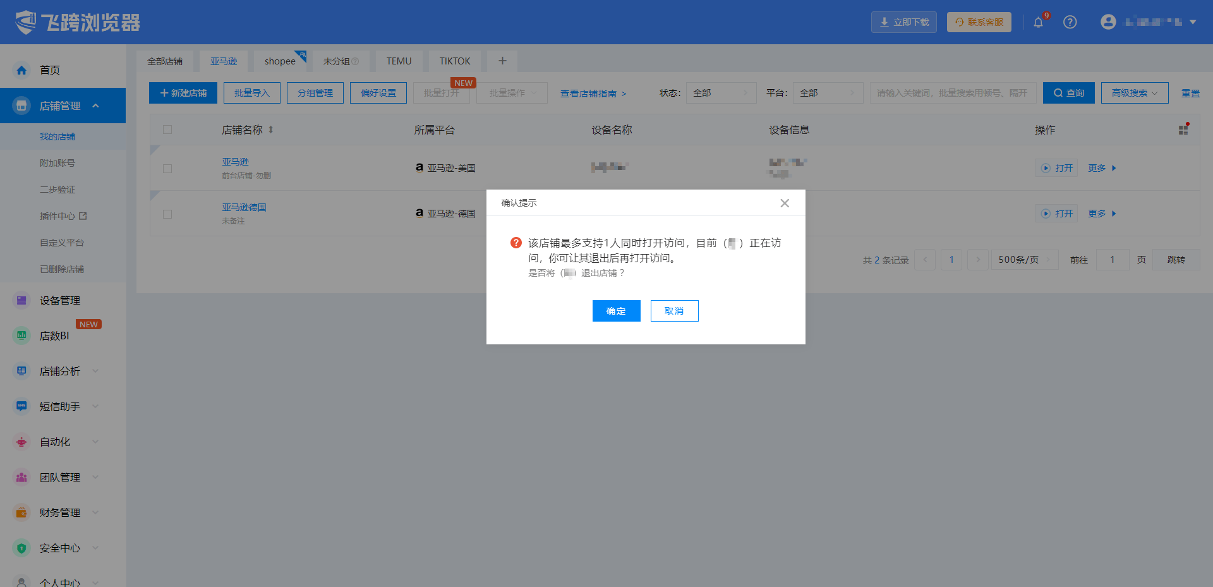Screen dimensions: 1213x587
Task: Click the user avatar icon
Action: point(1108,22)
